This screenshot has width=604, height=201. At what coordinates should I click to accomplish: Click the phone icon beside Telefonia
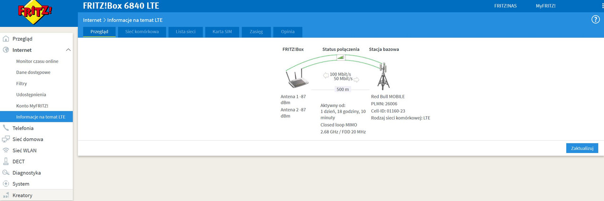click(6, 128)
